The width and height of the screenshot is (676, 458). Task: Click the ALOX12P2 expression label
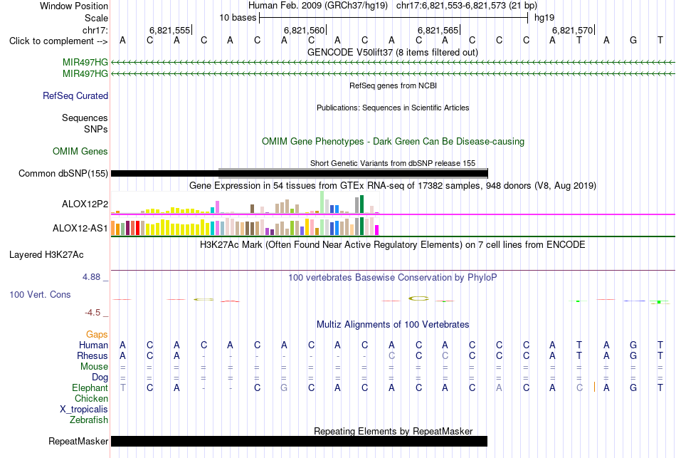85,204
